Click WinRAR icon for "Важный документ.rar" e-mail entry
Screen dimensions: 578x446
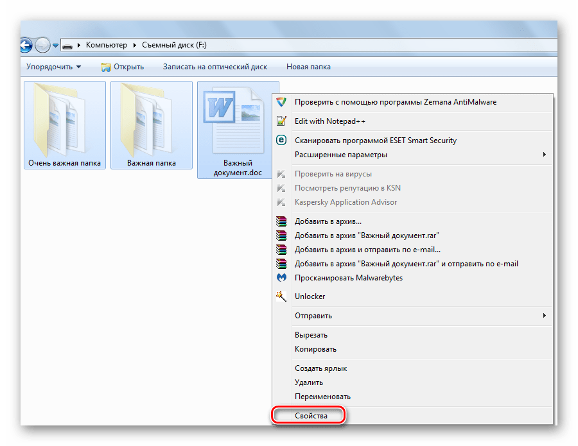click(281, 264)
